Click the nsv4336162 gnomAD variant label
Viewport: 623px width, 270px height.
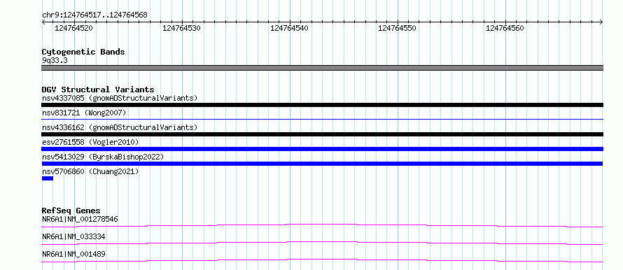pos(120,127)
